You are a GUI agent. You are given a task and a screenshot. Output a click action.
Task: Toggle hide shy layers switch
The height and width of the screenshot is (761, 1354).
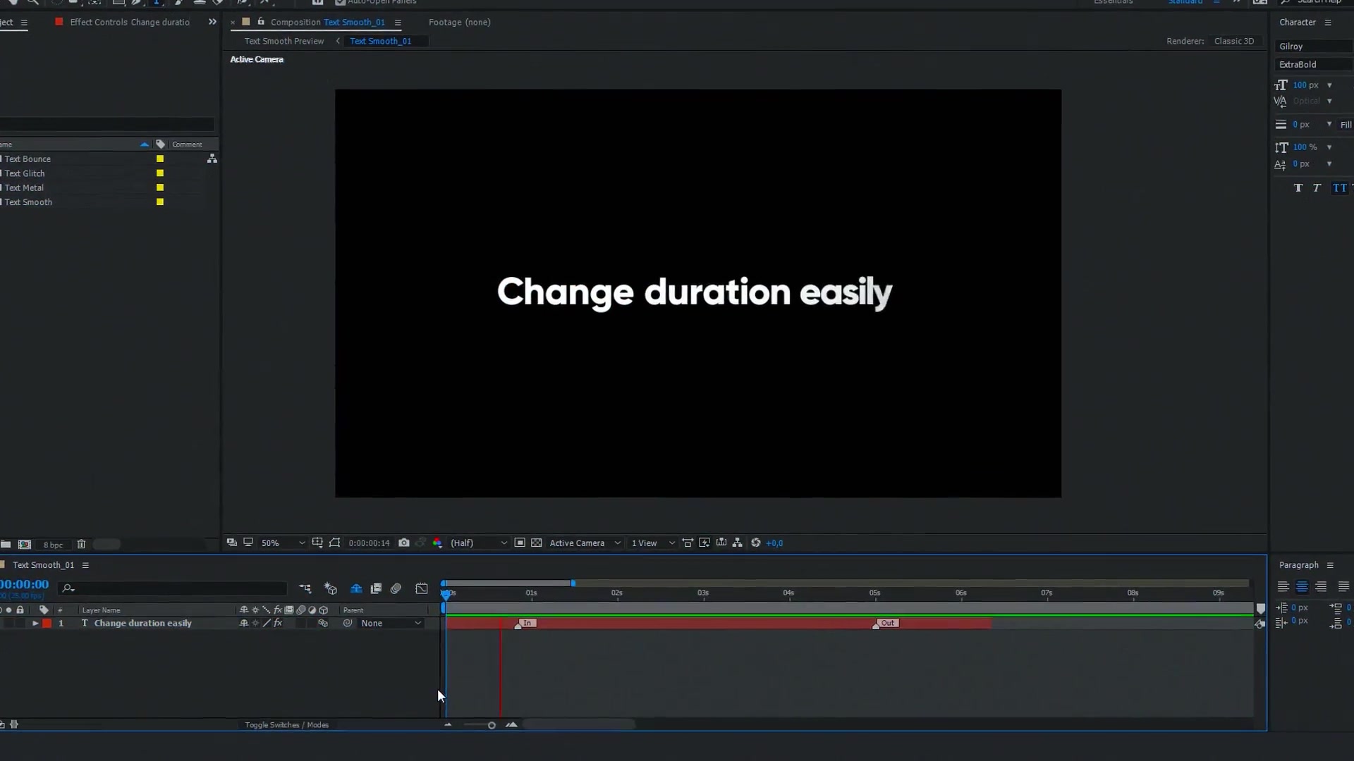356,588
